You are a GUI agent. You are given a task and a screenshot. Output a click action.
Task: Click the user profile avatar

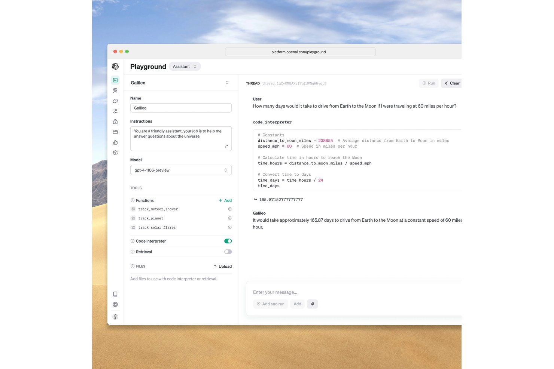(x=115, y=317)
